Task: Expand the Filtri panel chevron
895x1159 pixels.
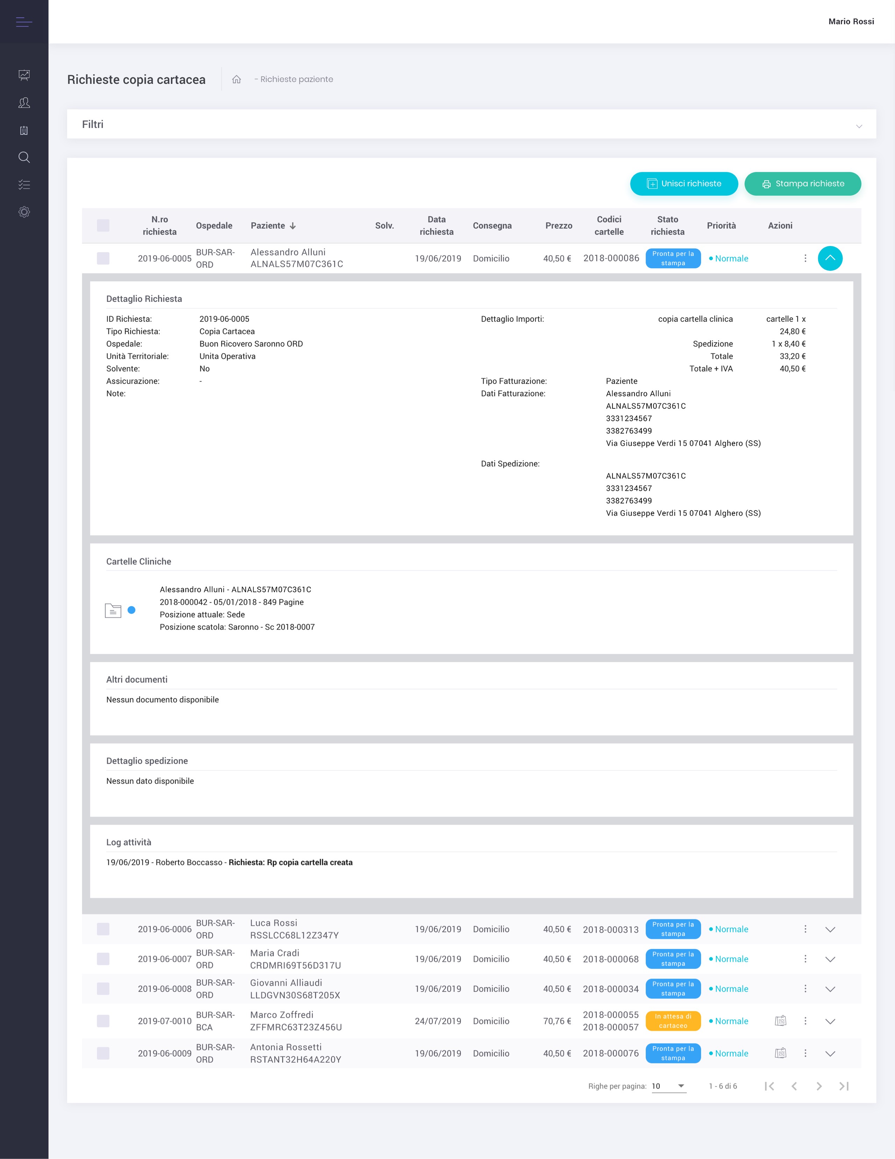Action: [859, 126]
